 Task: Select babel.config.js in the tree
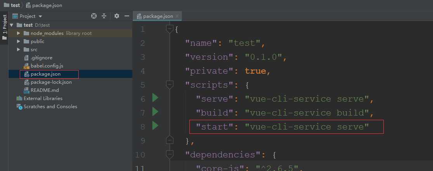[x=47, y=66]
